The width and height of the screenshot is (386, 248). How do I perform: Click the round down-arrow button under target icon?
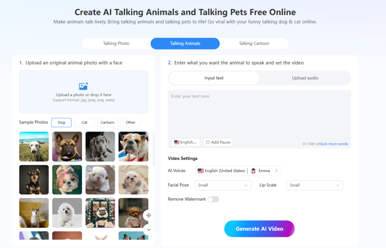click(x=149, y=230)
